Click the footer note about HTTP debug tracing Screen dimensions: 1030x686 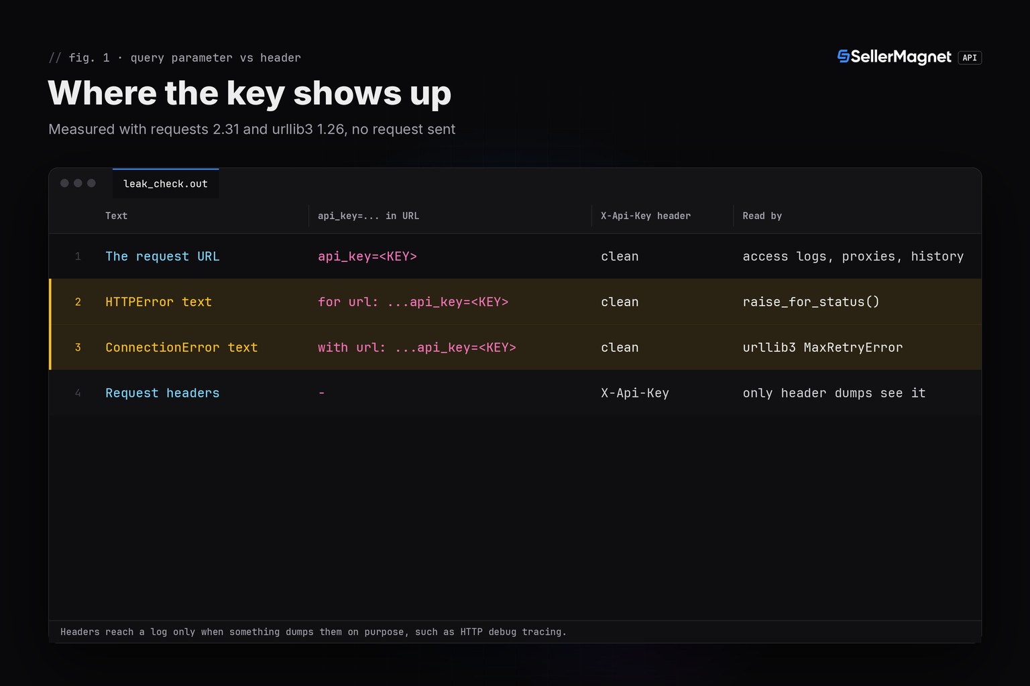click(313, 632)
